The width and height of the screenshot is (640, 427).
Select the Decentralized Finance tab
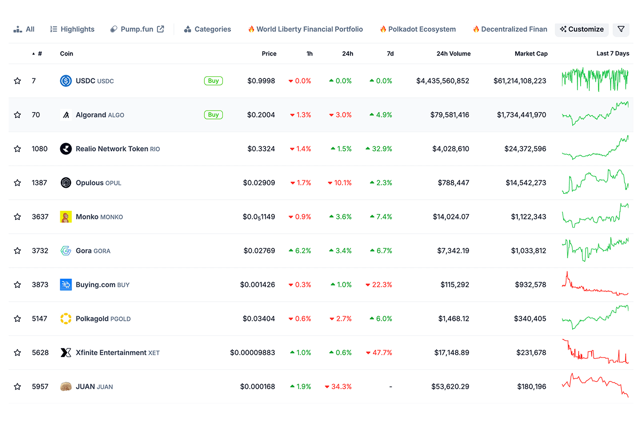click(510, 29)
